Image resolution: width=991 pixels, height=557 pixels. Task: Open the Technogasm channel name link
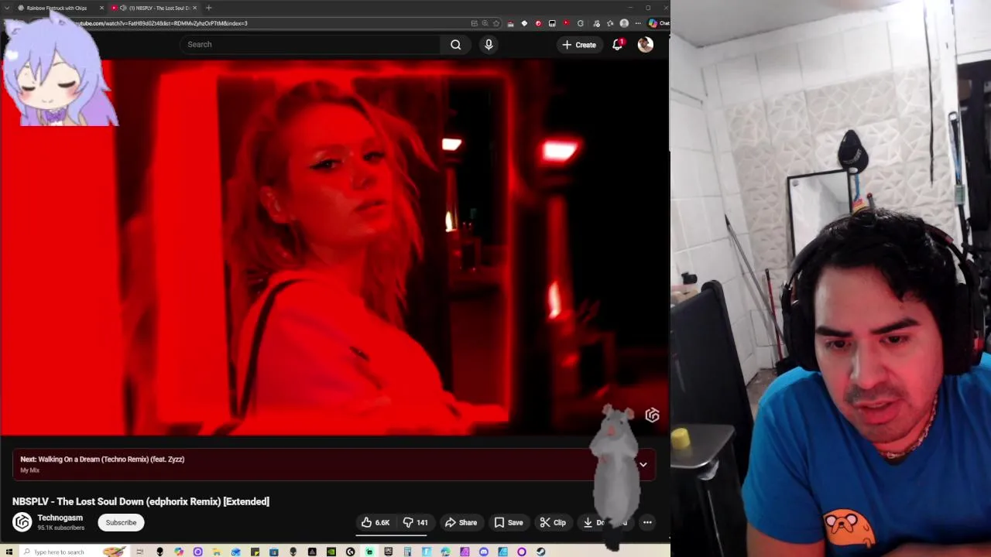tap(60, 518)
